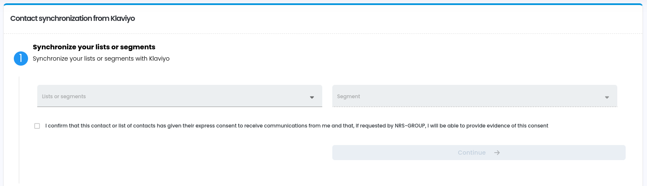
Task: Click the 'Contact synchronization from Klaviyo' panel title
Action: point(72,18)
